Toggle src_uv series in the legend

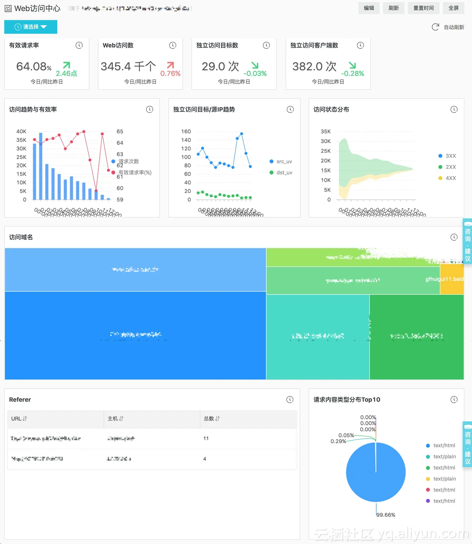coord(281,161)
